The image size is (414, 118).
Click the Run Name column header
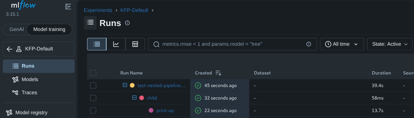click(x=131, y=73)
